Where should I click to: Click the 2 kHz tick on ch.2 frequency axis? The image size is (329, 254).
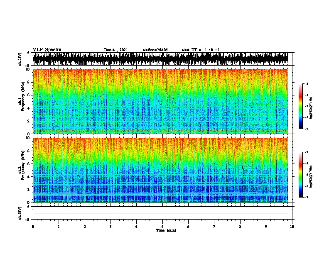tap(29, 189)
